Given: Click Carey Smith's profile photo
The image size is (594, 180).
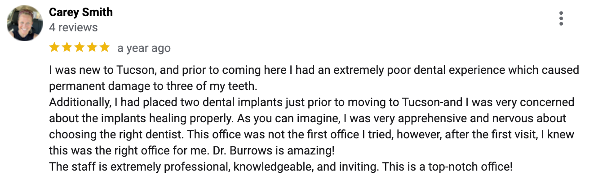Looking at the screenshot, I should (x=24, y=24).
